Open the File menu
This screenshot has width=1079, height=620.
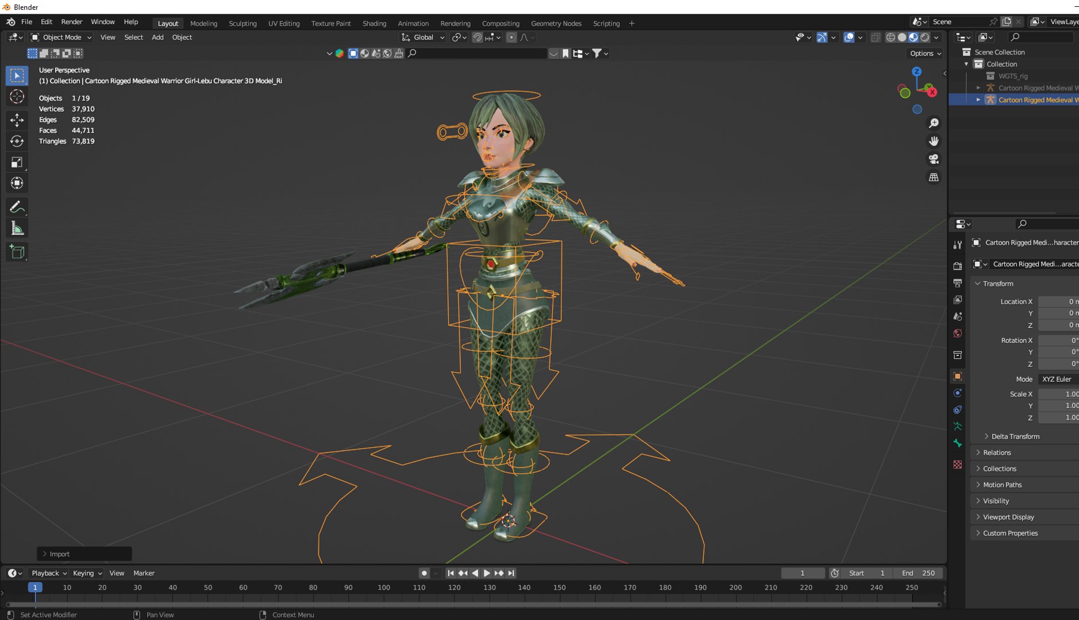(x=26, y=22)
